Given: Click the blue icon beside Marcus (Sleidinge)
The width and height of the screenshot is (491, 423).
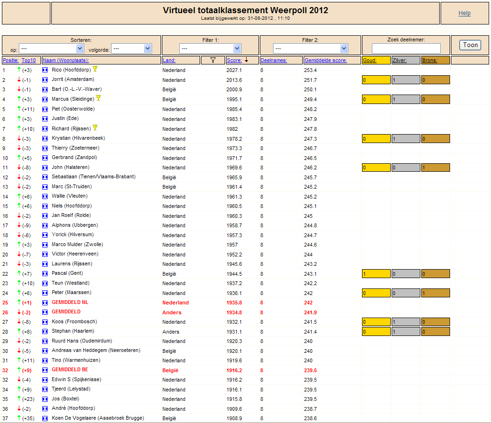Looking at the screenshot, I should pos(45,99).
